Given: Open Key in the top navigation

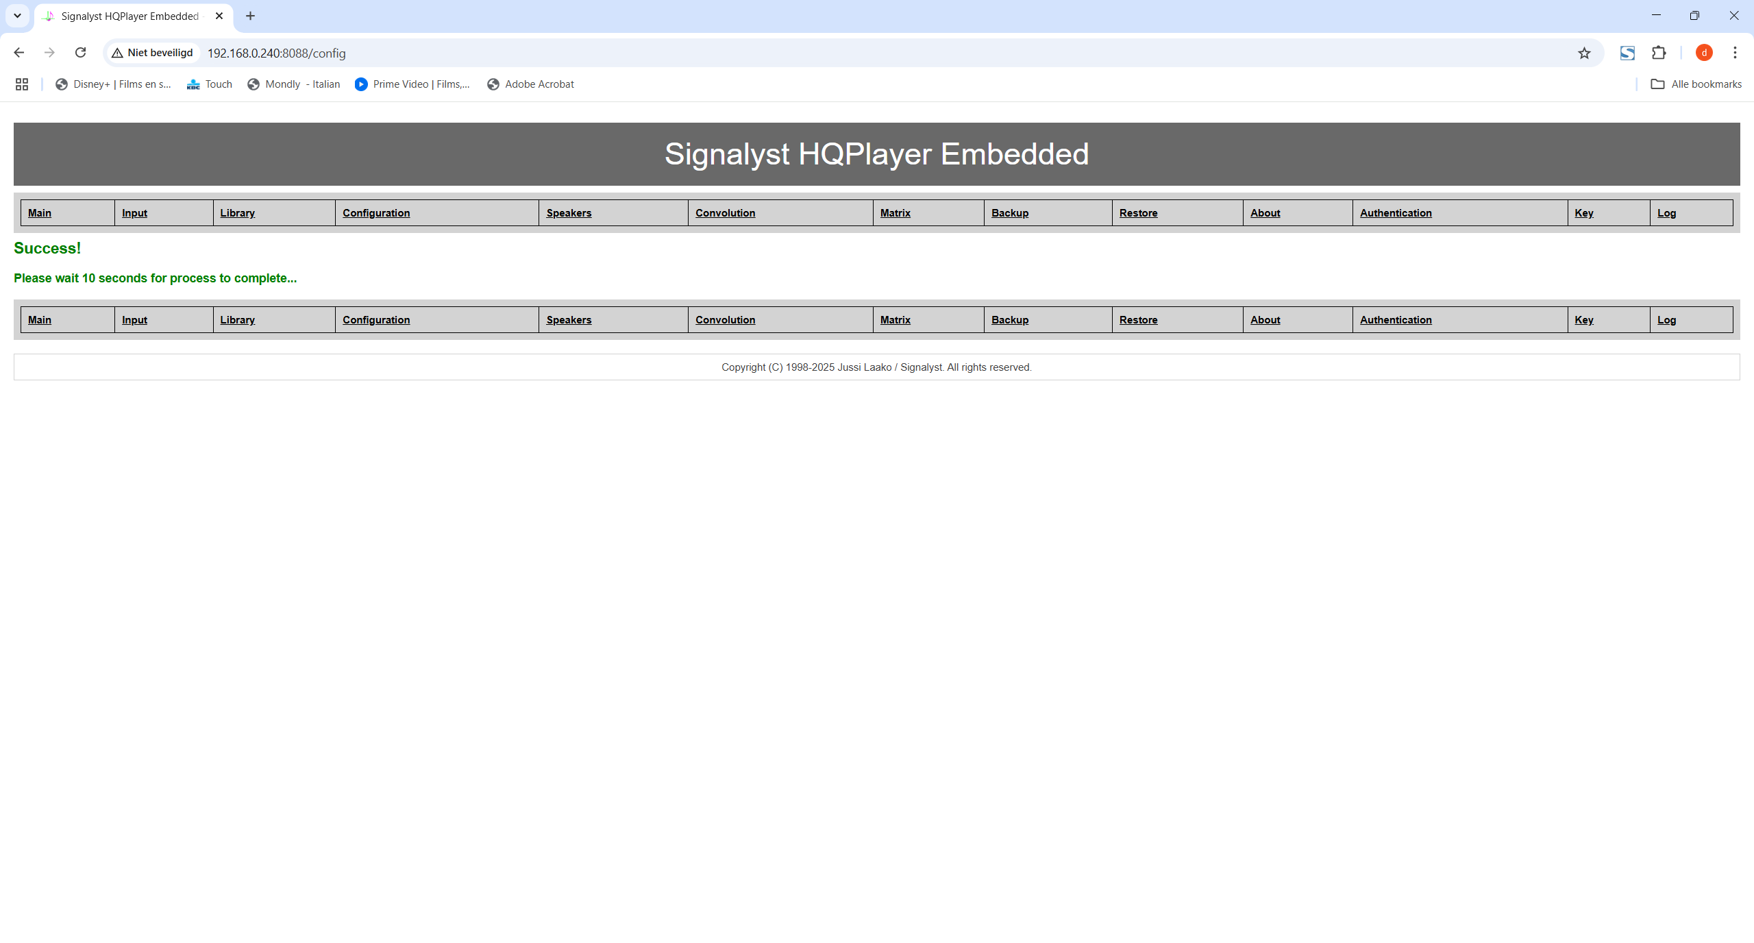Looking at the screenshot, I should click(1584, 213).
